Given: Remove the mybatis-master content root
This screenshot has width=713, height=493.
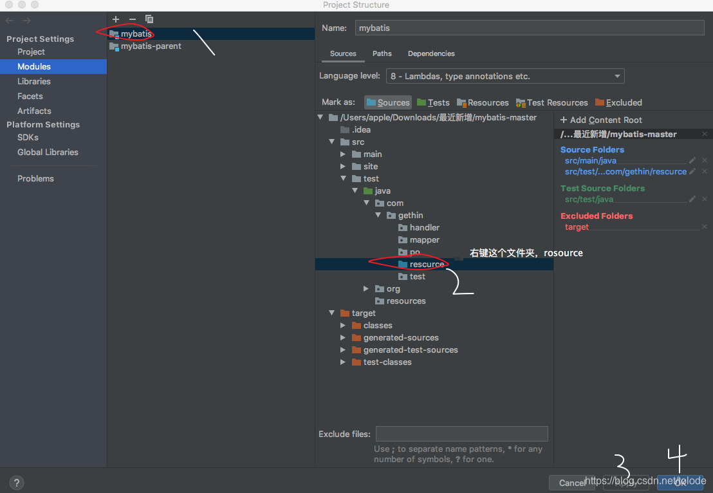Looking at the screenshot, I should [705, 134].
